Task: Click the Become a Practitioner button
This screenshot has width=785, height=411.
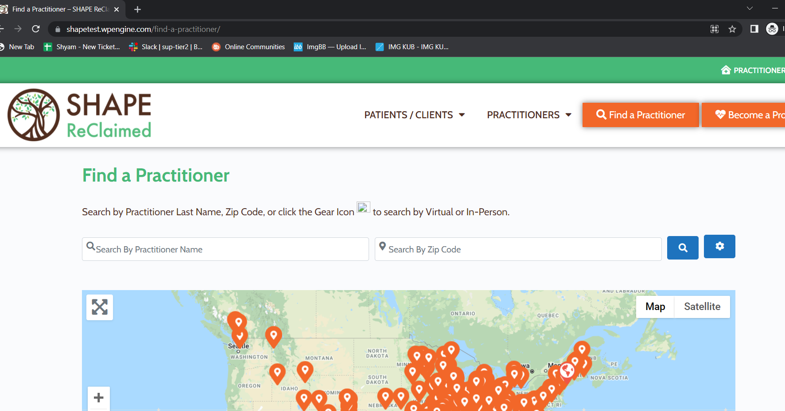Action: 749,115
